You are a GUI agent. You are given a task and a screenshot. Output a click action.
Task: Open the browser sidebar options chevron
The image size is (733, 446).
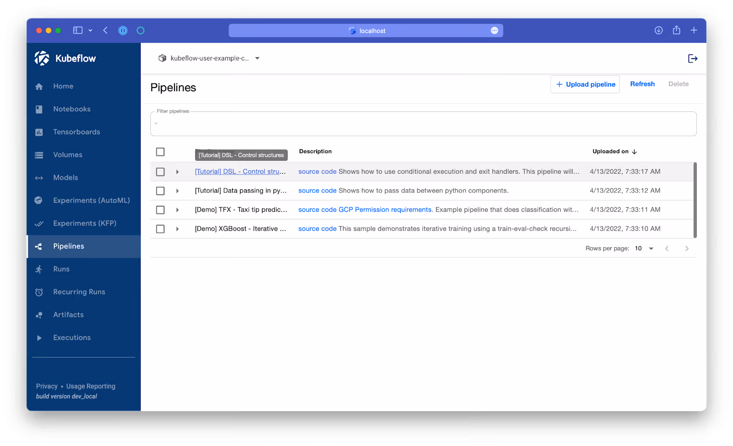click(90, 30)
